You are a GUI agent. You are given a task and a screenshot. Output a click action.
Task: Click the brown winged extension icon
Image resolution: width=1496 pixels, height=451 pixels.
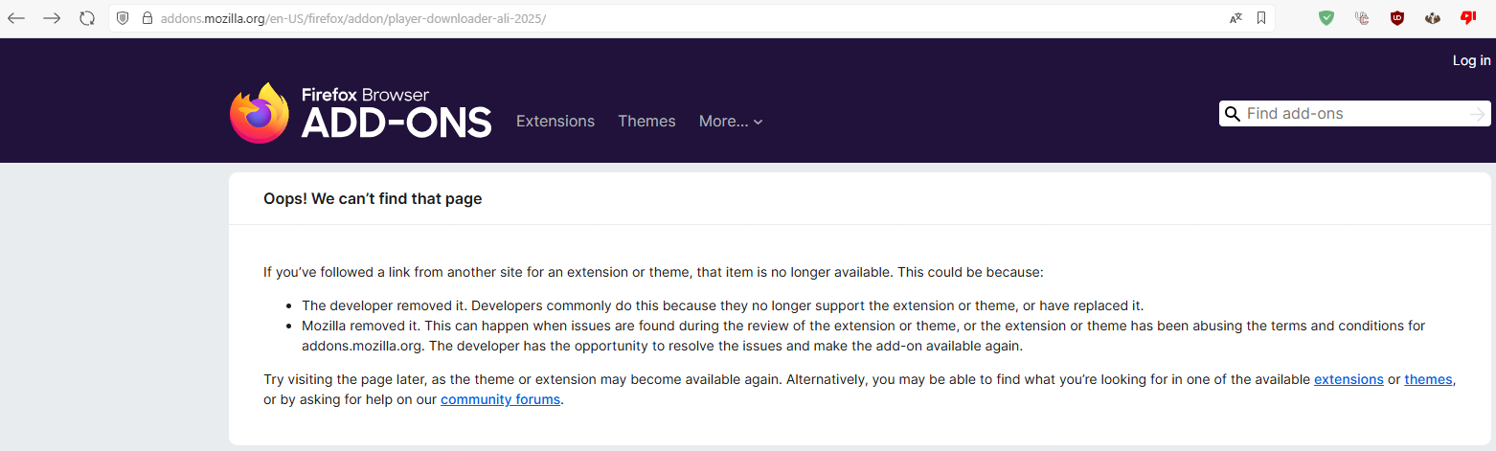(x=1433, y=18)
